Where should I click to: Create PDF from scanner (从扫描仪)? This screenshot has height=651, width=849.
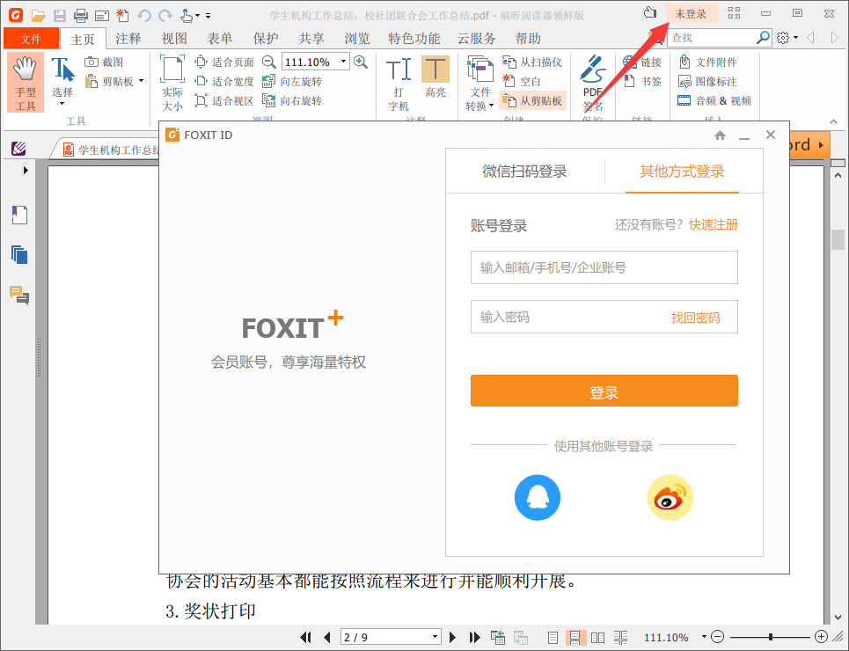[531, 62]
